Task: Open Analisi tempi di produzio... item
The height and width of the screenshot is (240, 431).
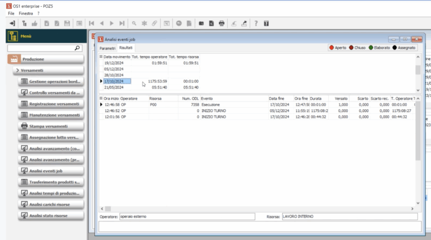Action: [x=51, y=193]
